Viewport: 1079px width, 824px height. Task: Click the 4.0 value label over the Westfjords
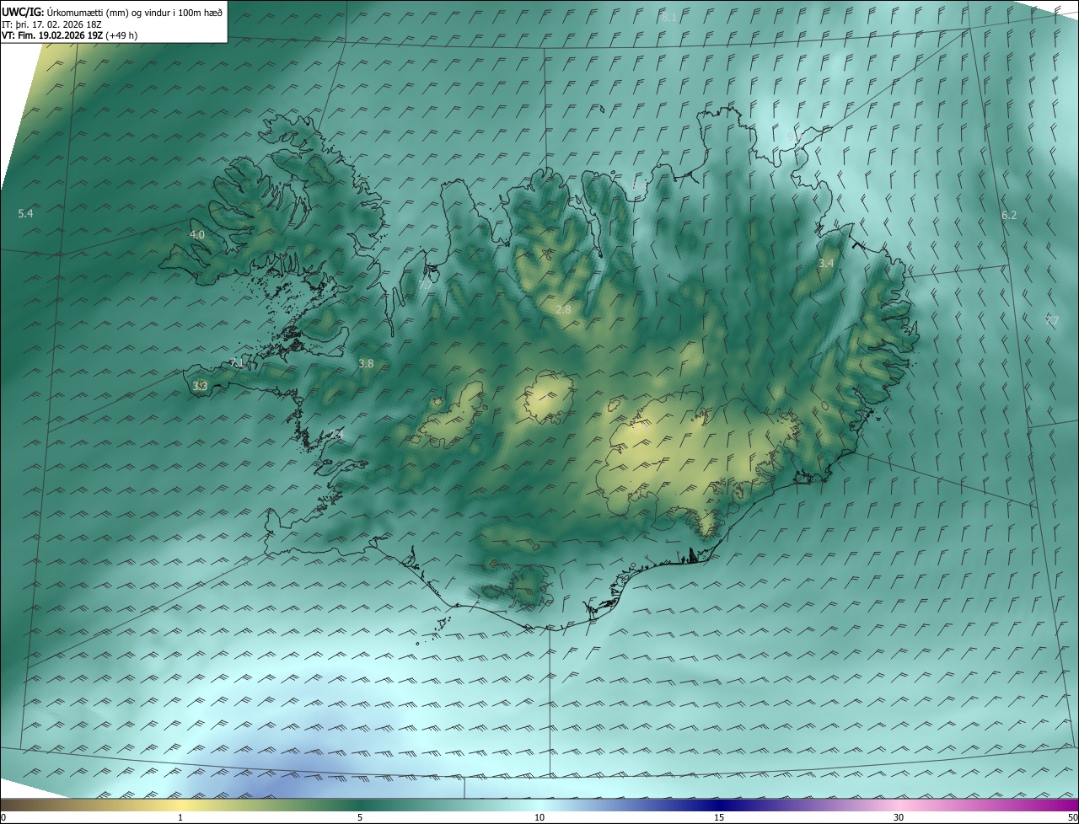click(x=197, y=235)
